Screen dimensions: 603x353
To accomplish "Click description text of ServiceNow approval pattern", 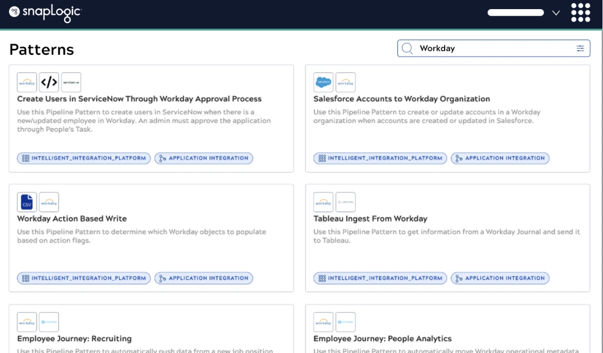I will coord(144,121).
